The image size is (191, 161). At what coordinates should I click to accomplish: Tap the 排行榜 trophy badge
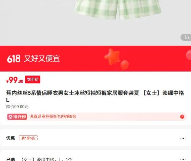click(17, 117)
